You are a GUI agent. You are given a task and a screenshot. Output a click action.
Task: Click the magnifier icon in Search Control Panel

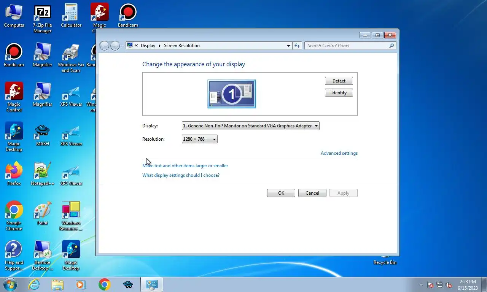[392, 46]
